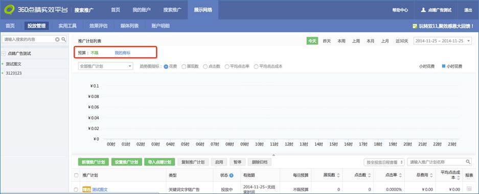Viewport: 479px width, 194px height.
Task: Collapse the chart with the small triangle handle
Action: coord(273,155)
